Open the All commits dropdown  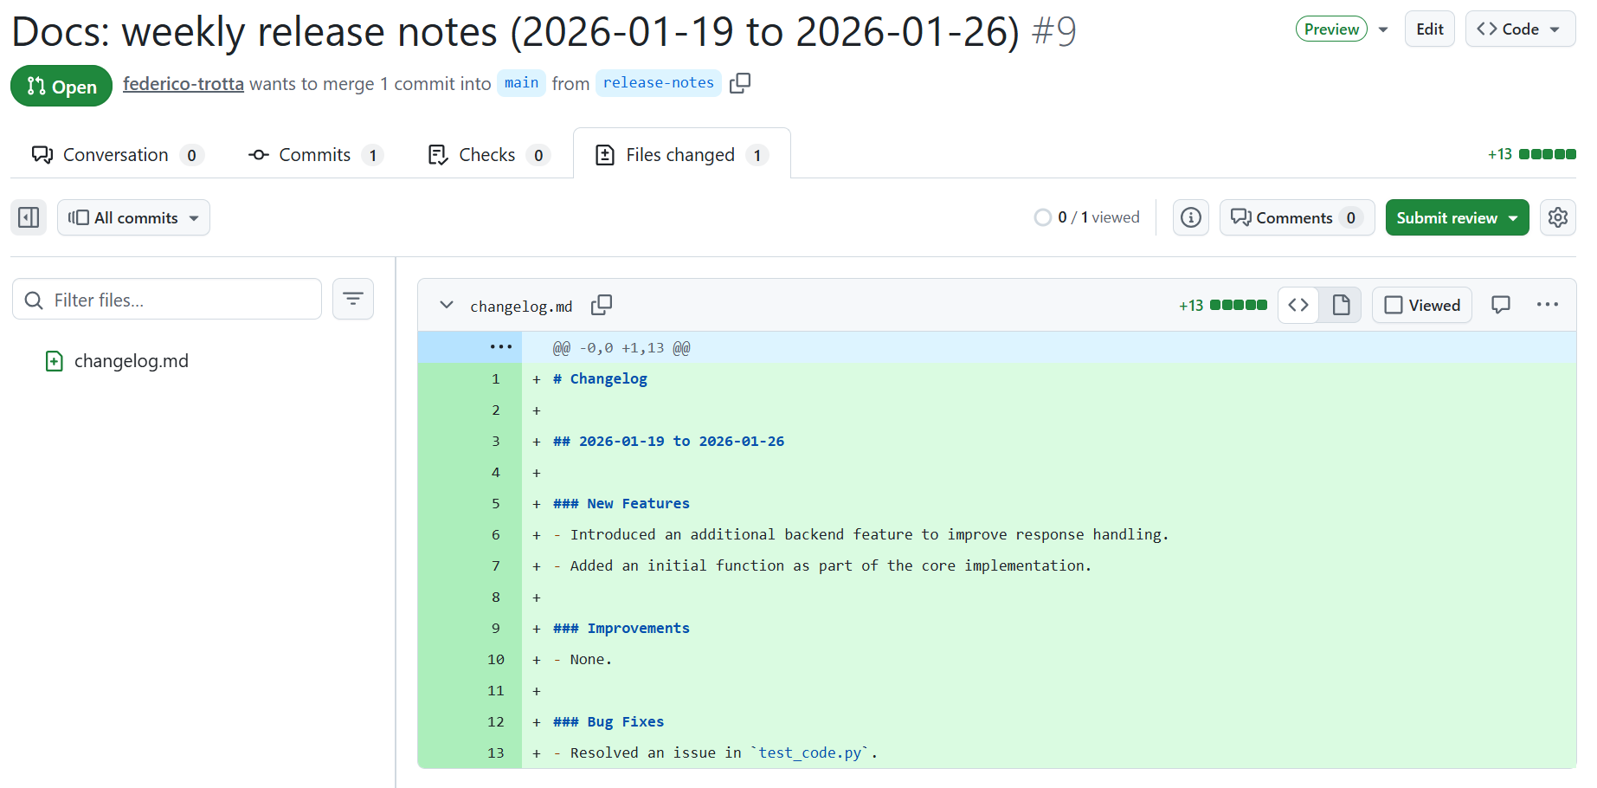133,217
